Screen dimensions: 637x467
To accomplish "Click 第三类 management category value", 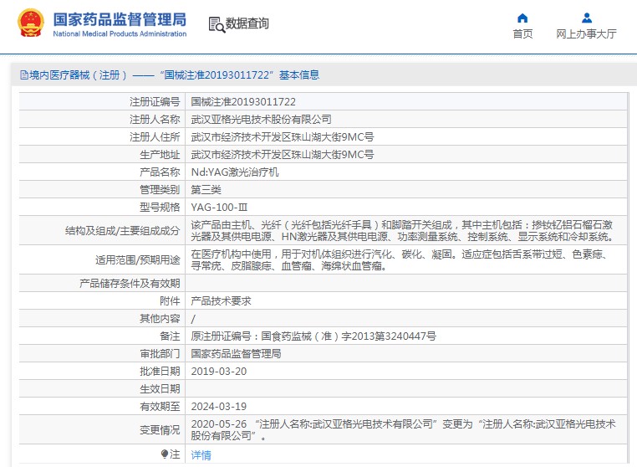I will 206,190.
